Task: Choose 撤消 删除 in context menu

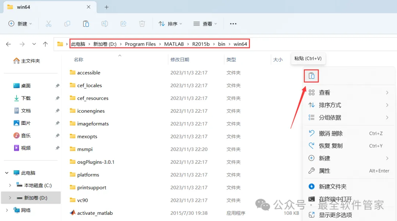Action: click(x=348, y=133)
